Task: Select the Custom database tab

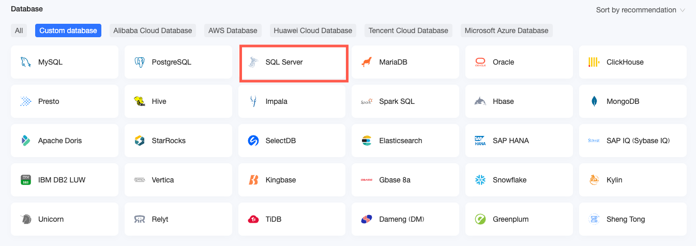Action: 68,30
